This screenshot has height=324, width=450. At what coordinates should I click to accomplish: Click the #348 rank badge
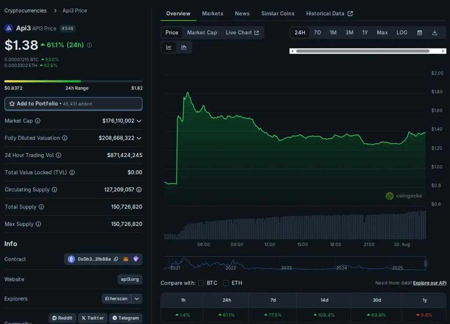pyautogui.click(x=67, y=29)
